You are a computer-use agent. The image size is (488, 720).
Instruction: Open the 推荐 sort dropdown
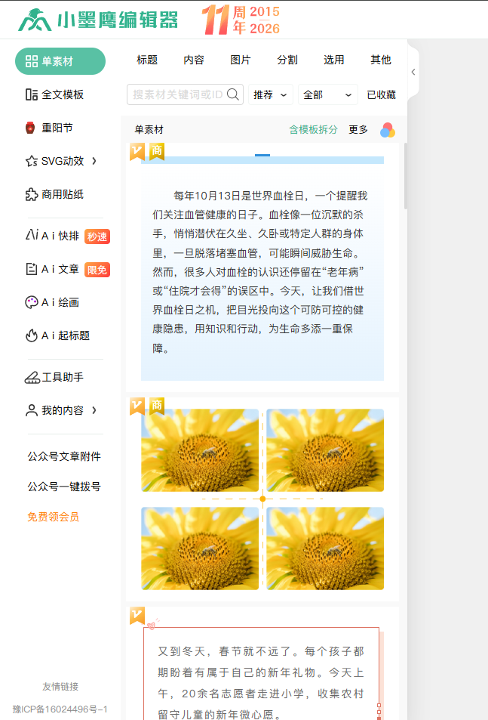(x=271, y=94)
